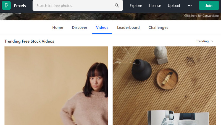The height and width of the screenshot is (125, 221).
Task: Click the Pexels brand name text
Action: [20, 5]
